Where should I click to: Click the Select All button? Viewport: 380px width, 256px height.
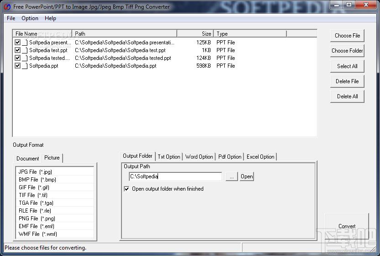pyautogui.click(x=347, y=66)
